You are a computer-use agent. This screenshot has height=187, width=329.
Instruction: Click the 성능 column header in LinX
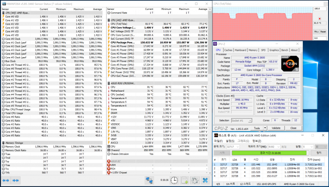[x=272, y=160]
